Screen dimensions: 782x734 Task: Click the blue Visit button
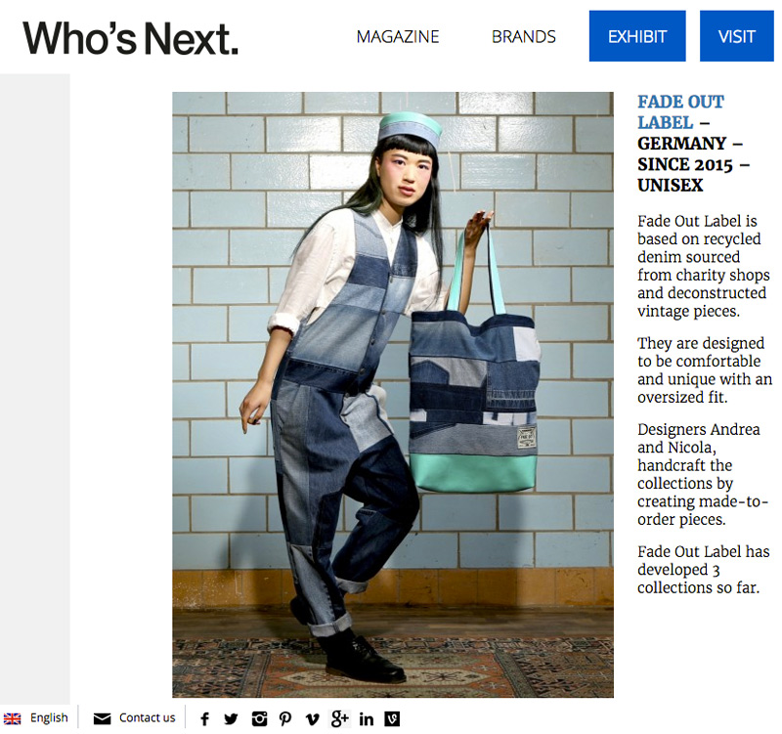click(737, 36)
